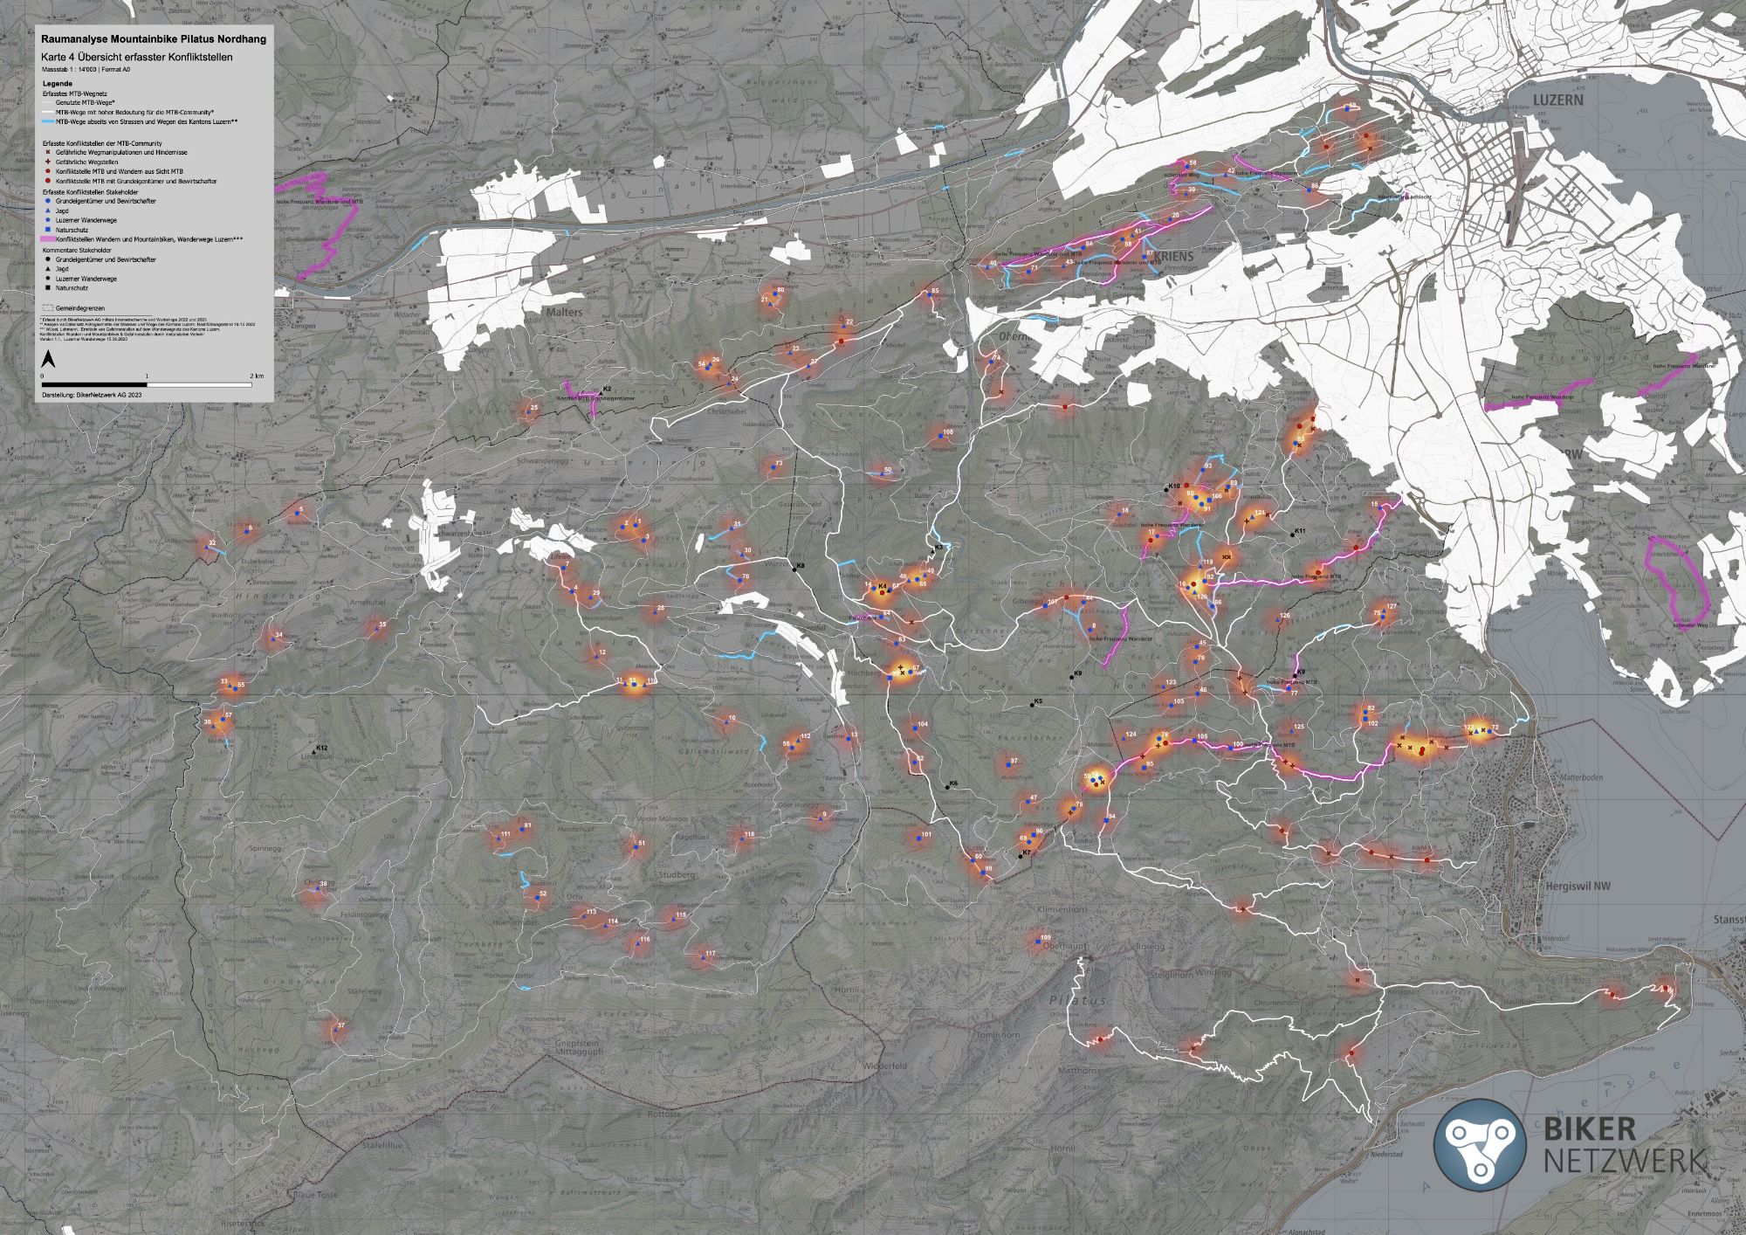Image resolution: width=1746 pixels, height=1235 pixels.
Task: Click the 'Widderfeld' label
Action: (885, 1066)
